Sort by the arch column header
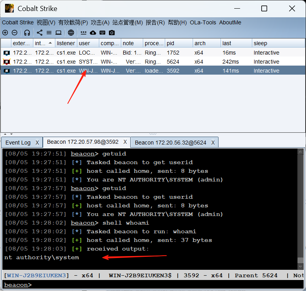This screenshot has height=291, width=306. [x=207, y=43]
